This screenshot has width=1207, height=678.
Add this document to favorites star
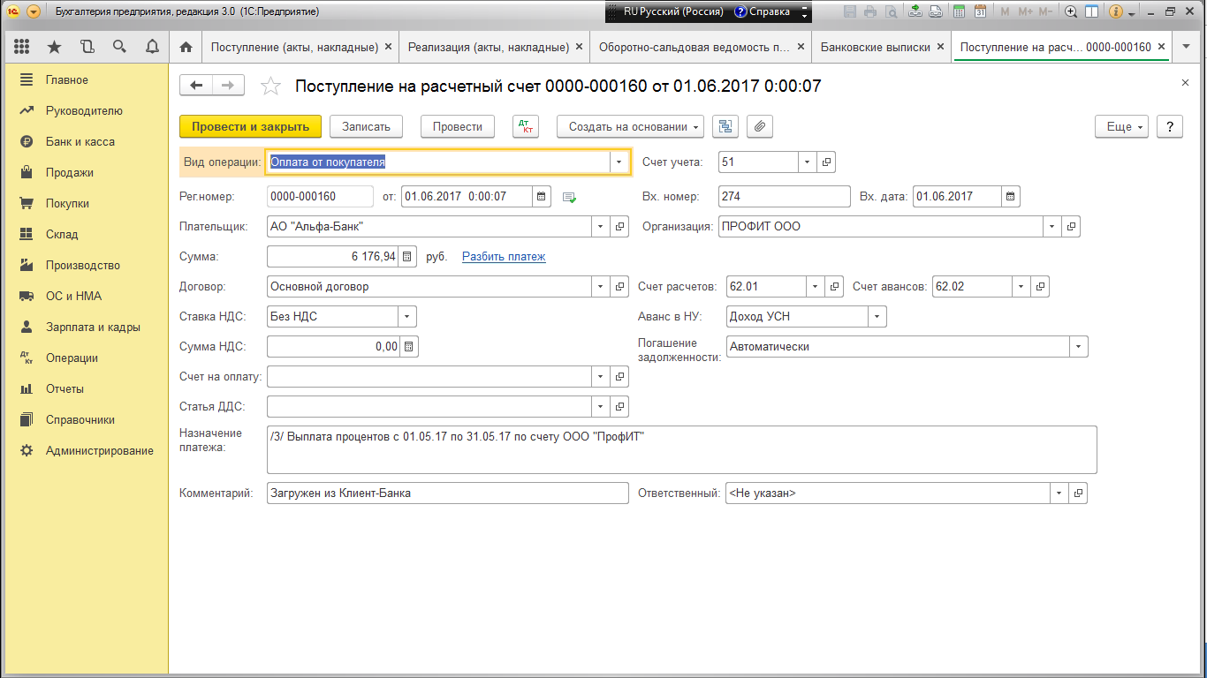(270, 86)
